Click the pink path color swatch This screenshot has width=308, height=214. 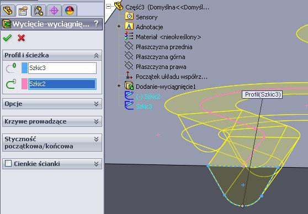click(24, 84)
